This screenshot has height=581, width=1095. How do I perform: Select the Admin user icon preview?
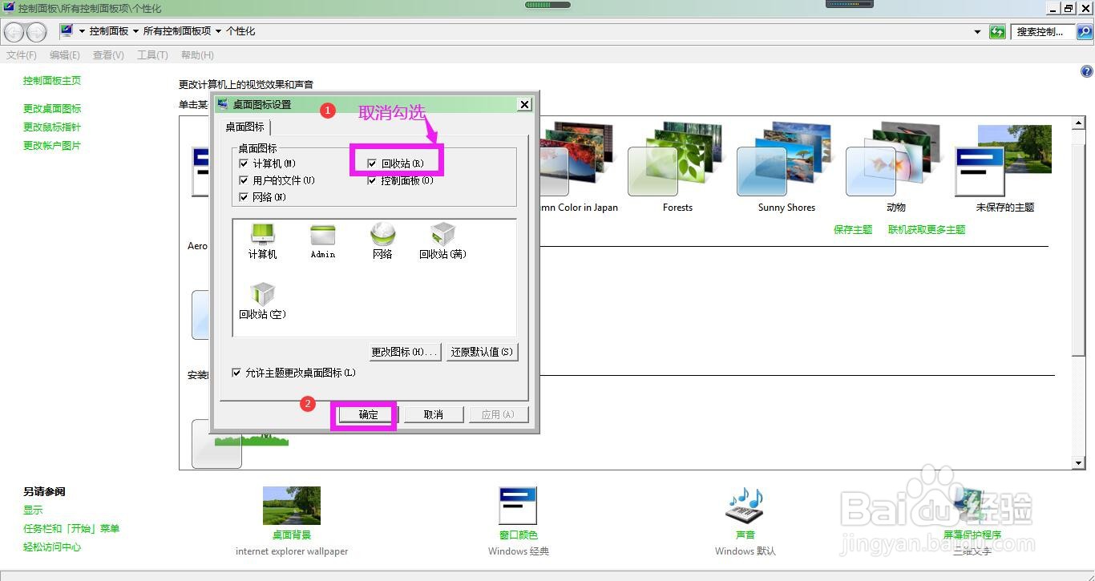322,236
